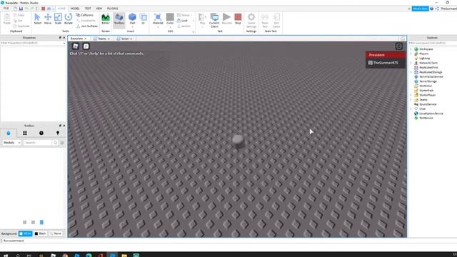Viewport: 457px width, 257px height.
Task: Pick the Rotate tool
Action: click(69, 19)
